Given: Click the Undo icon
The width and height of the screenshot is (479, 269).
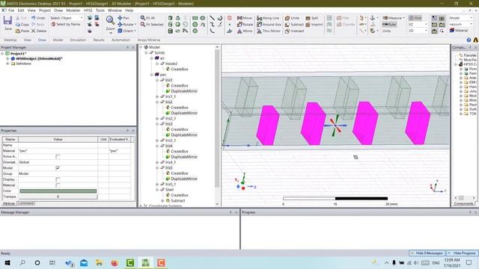Looking at the screenshot, I should 38,18.
